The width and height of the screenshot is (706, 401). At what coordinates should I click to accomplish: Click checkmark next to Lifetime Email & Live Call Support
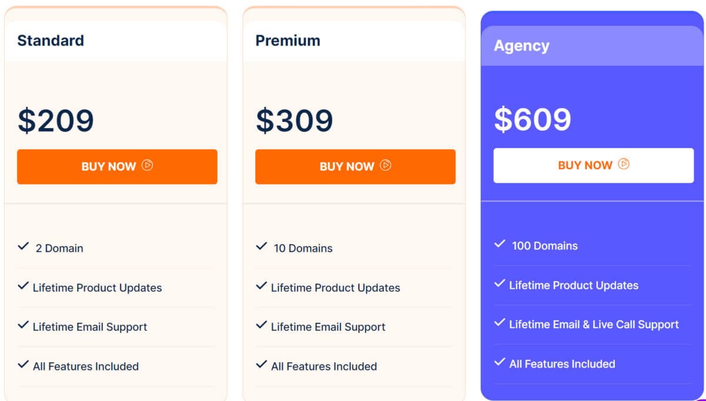[x=499, y=323]
